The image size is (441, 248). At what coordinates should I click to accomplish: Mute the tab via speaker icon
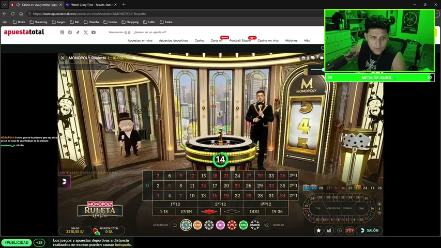pos(18,5)
